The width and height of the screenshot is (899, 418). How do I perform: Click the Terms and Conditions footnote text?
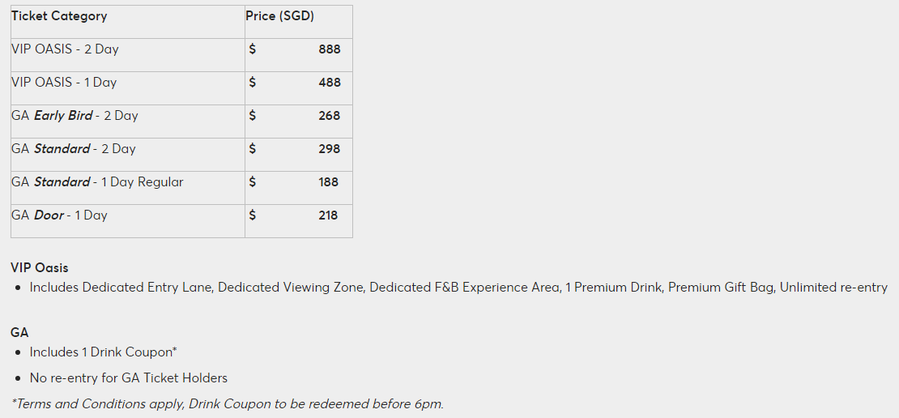(x=227, y=404)
